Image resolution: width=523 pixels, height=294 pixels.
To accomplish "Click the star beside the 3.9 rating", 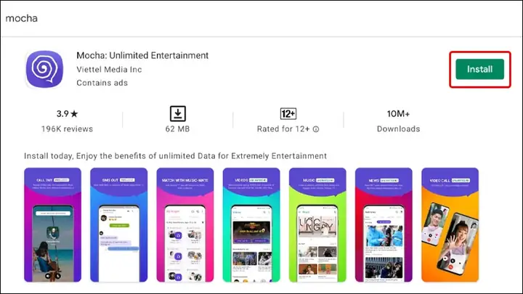I will (x=74, y=114).
